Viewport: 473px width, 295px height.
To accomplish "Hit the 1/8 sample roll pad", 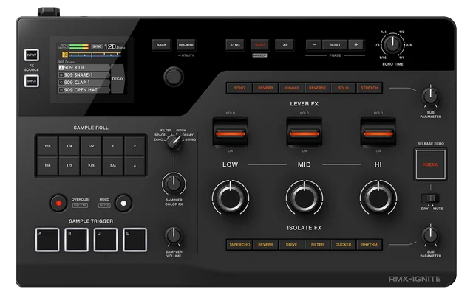I will (47, 146).
